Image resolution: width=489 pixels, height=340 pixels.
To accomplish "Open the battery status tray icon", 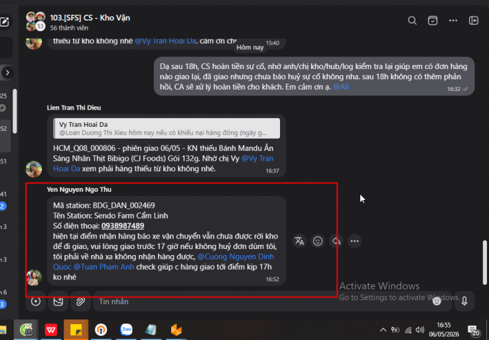I will point(395,329).
